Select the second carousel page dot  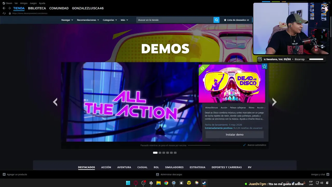(x=160, y=153)
